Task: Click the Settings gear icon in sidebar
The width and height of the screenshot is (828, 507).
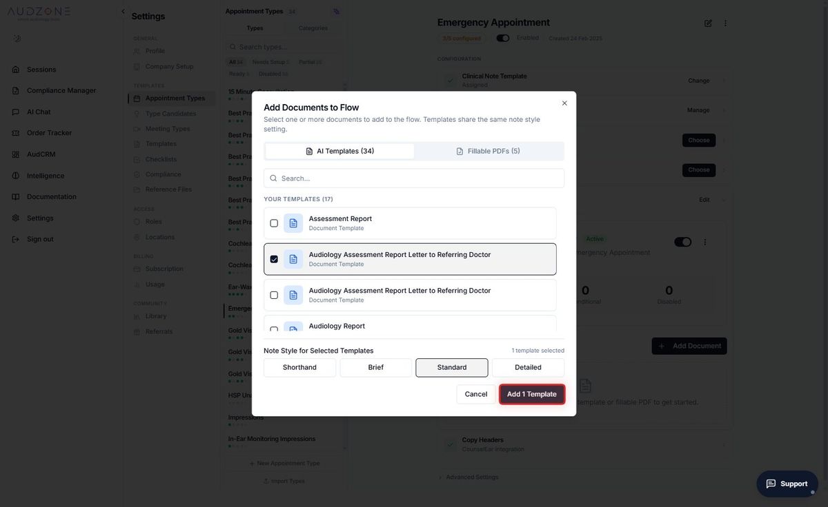Action: pyautogui.click(x=16, y=218)
